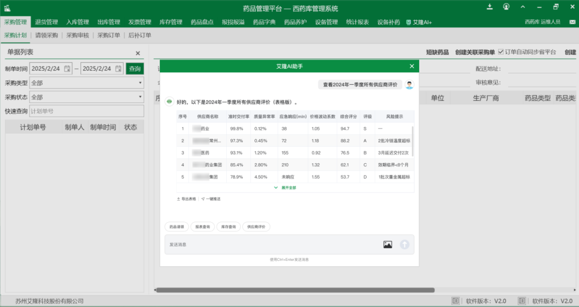The width and height of the screenshot is (579, 307).
Task: Open the start date calendar picker icon
Action: [x=67, y=69]
